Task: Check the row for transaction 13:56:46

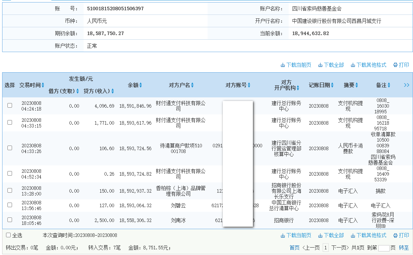Action: tap(10, 205)
